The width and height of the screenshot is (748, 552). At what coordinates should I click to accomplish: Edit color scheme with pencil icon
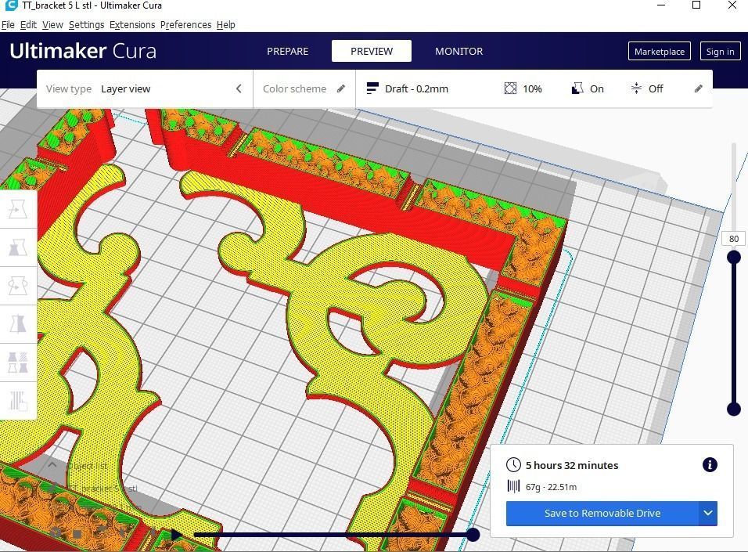tap(341, 88)
